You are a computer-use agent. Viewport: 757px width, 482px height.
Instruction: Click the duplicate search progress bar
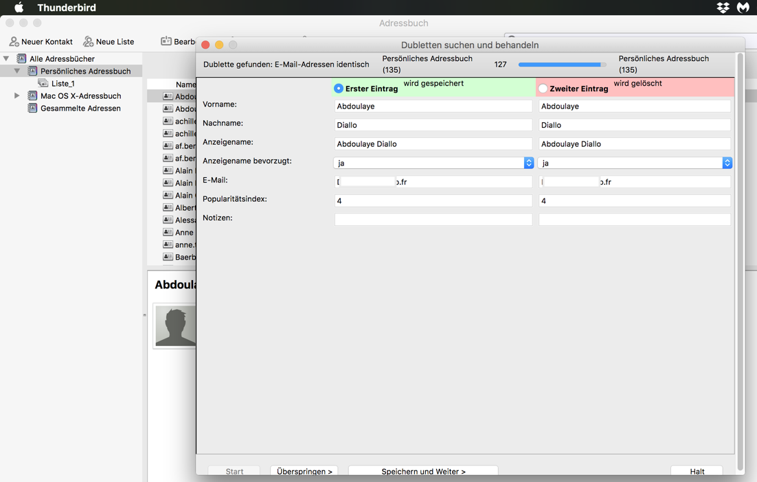pyautogui.click(x=561, y=65)
